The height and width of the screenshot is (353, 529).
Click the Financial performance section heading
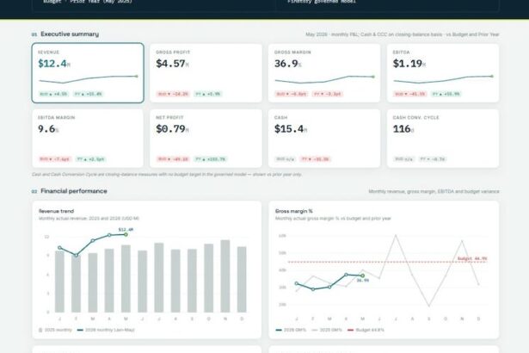[74, 191]
